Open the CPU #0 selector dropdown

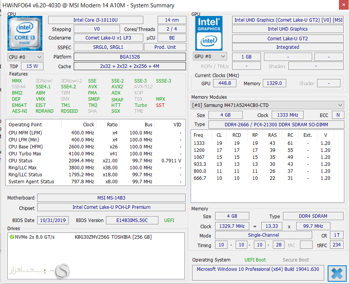click(x=25, y=57)
